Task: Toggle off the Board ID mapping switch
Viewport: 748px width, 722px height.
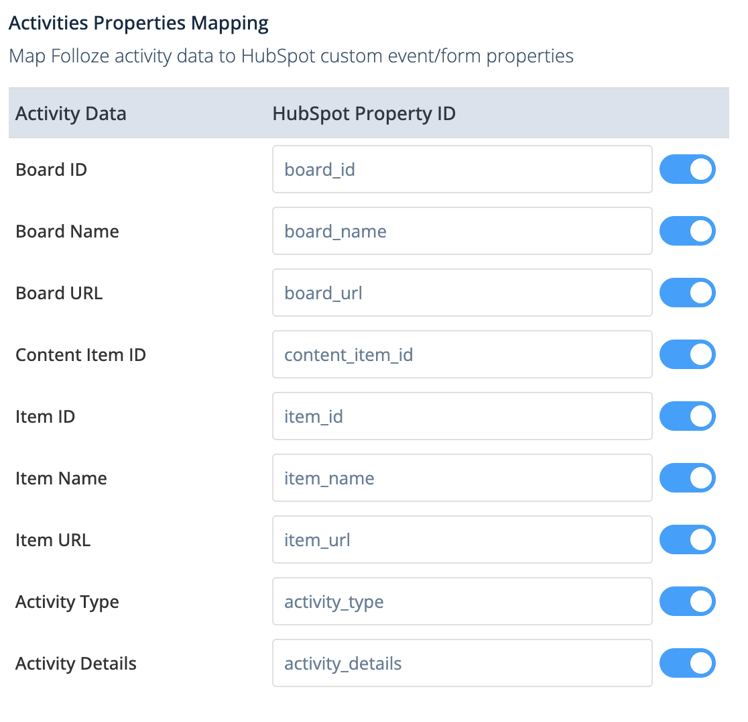Action: pyautogui.click(x=687, y=170)
